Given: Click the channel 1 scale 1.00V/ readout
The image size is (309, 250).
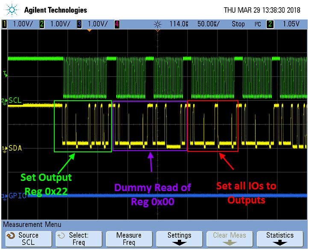Looking at the screenshot, I should click(x=23, y=24).
